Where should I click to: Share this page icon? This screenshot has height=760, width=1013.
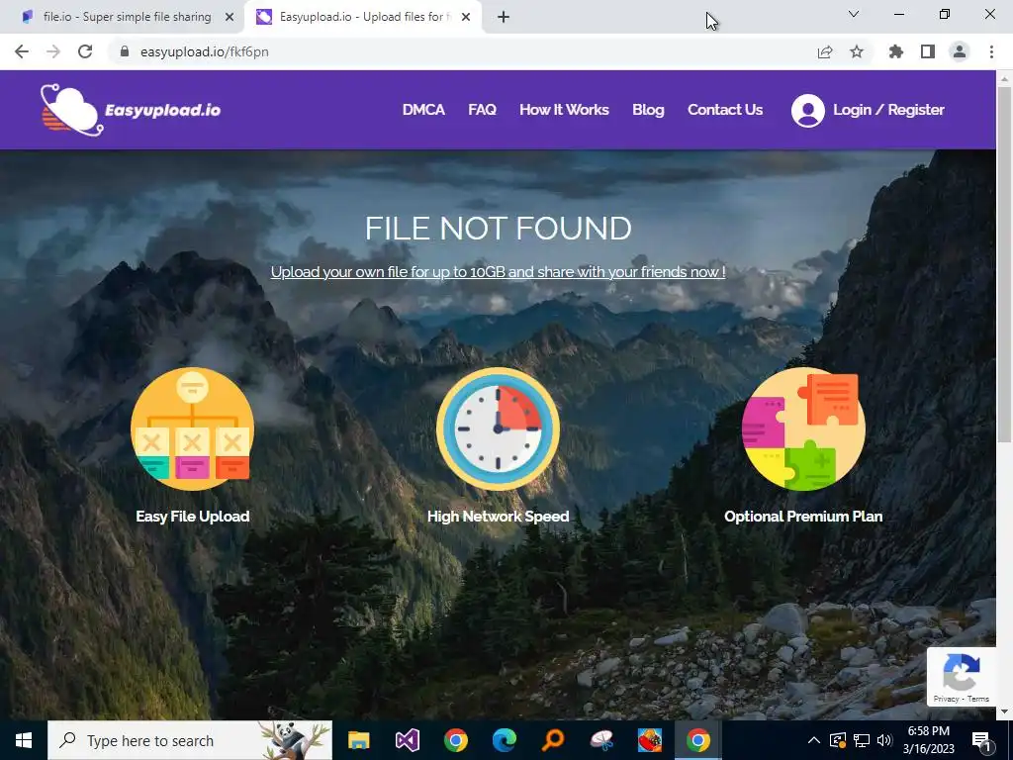tap(825, 51)
